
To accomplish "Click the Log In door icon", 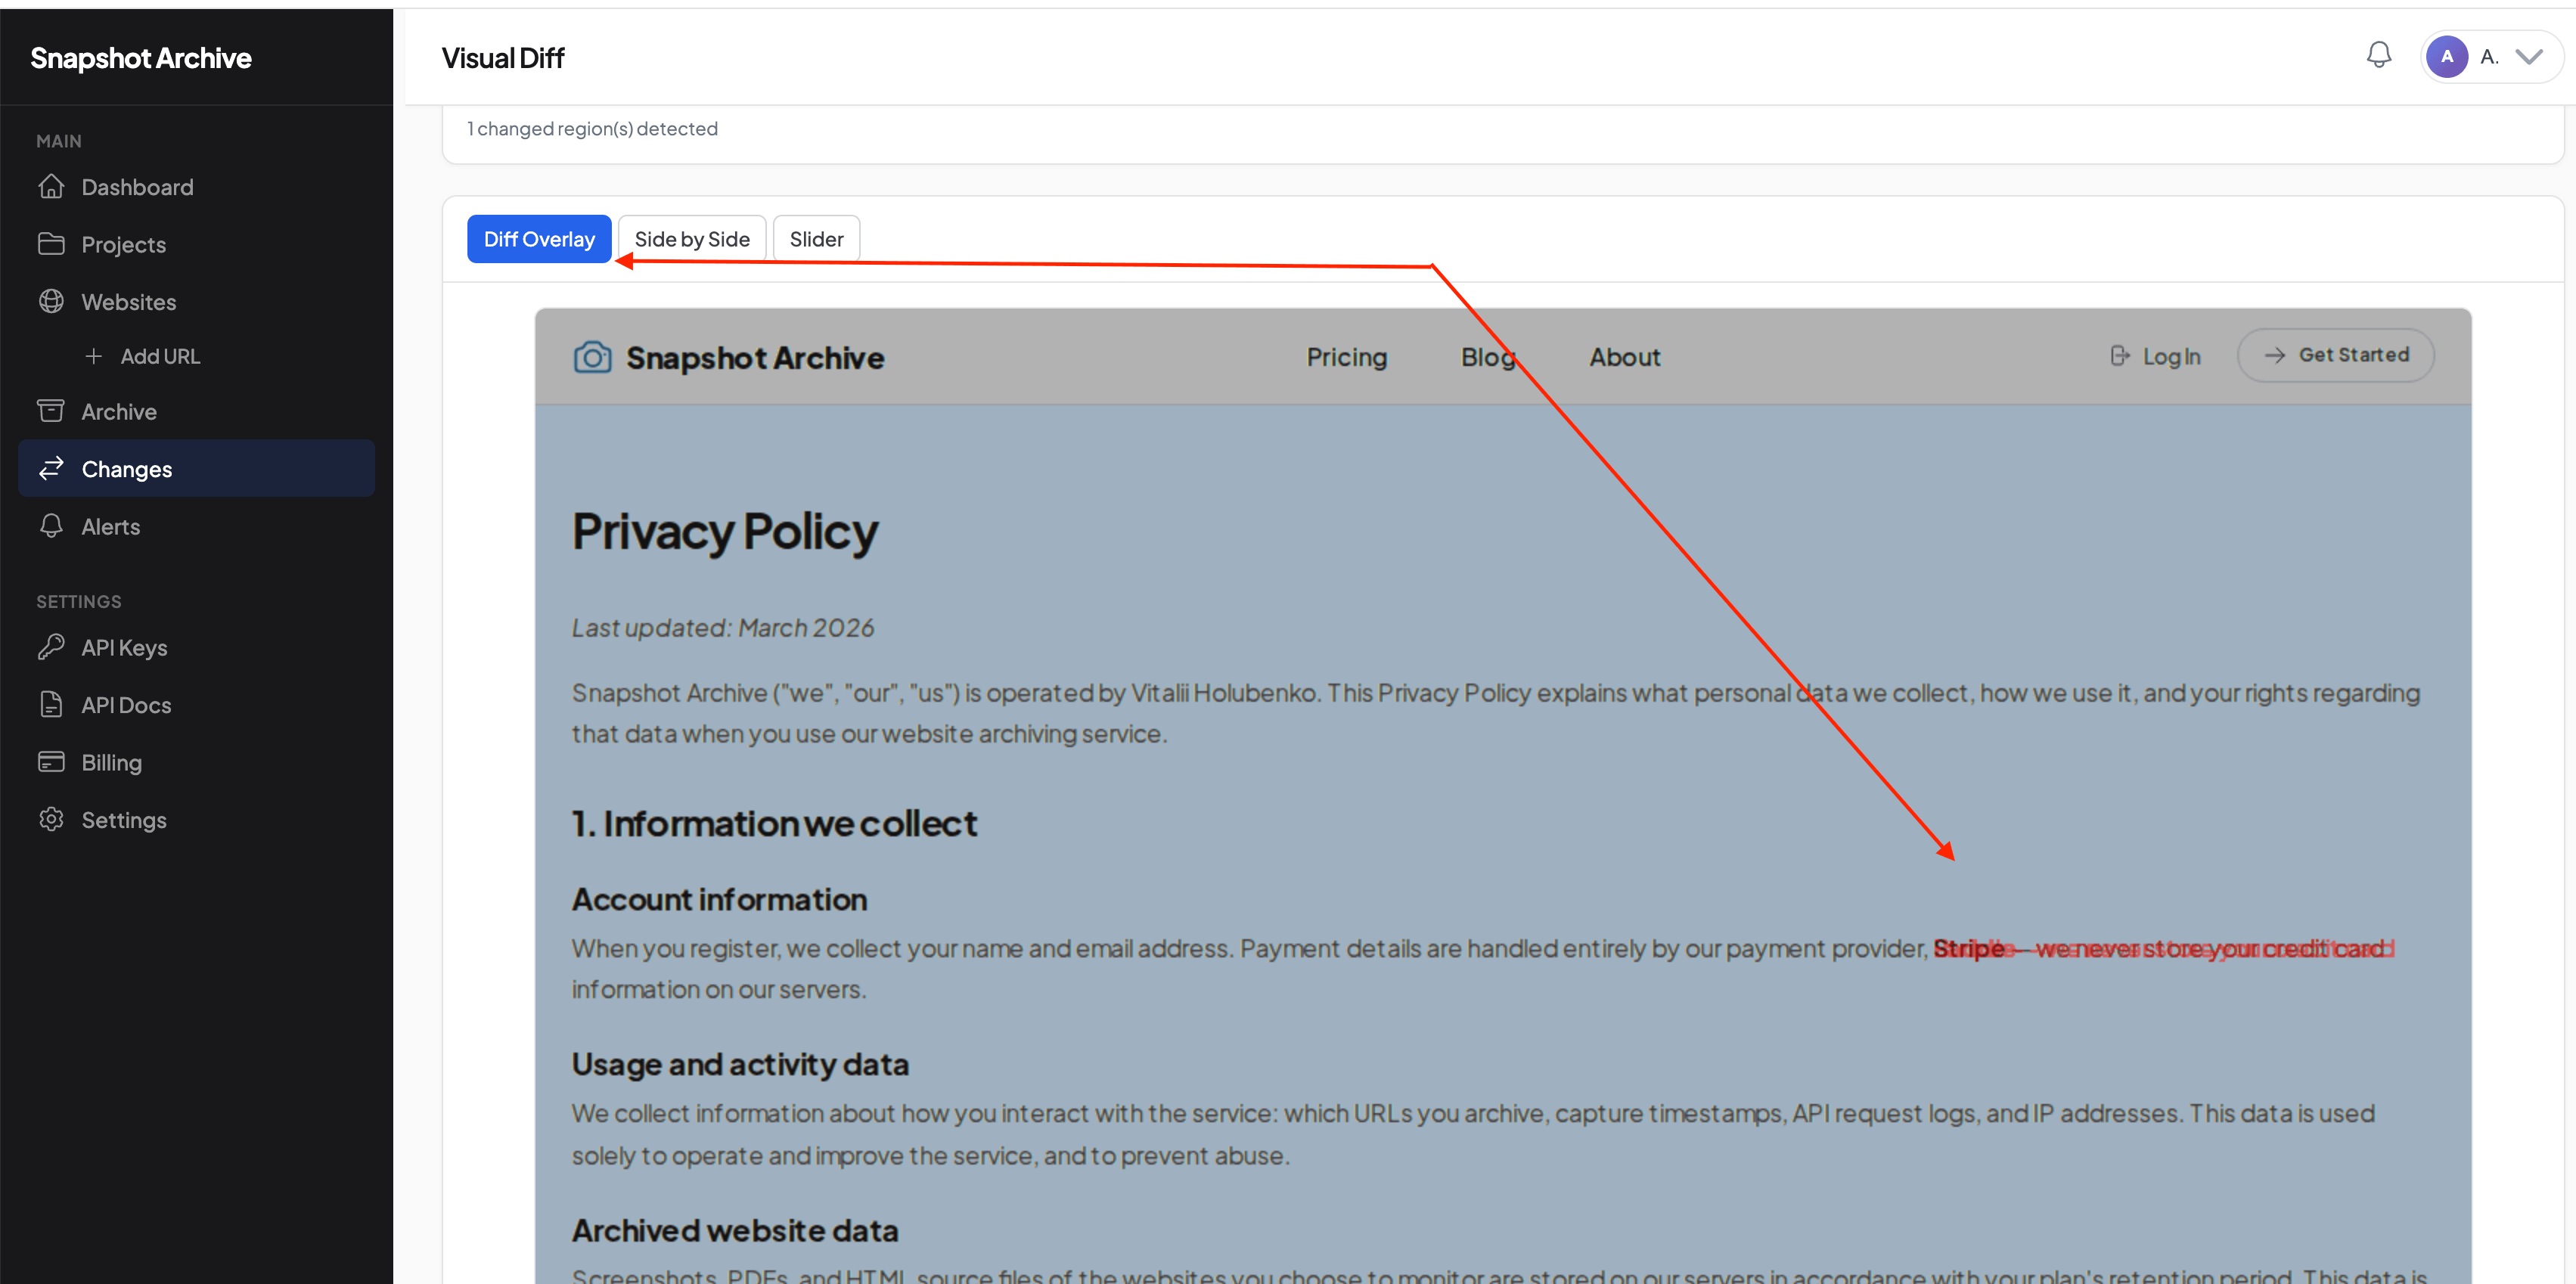I will click(2119, 356).
